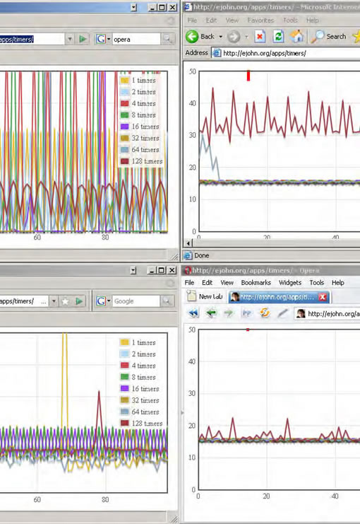Open the Help menu in Opera
The height and width of the screenshot is (524, 360).
pos(337,283)
